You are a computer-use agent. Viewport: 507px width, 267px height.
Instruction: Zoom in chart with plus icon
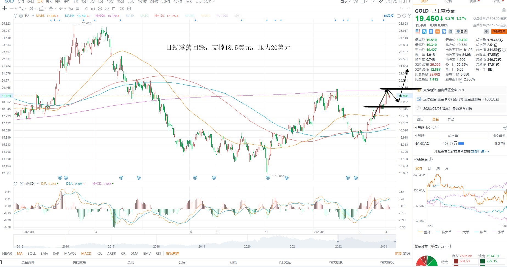pos(409,16)
